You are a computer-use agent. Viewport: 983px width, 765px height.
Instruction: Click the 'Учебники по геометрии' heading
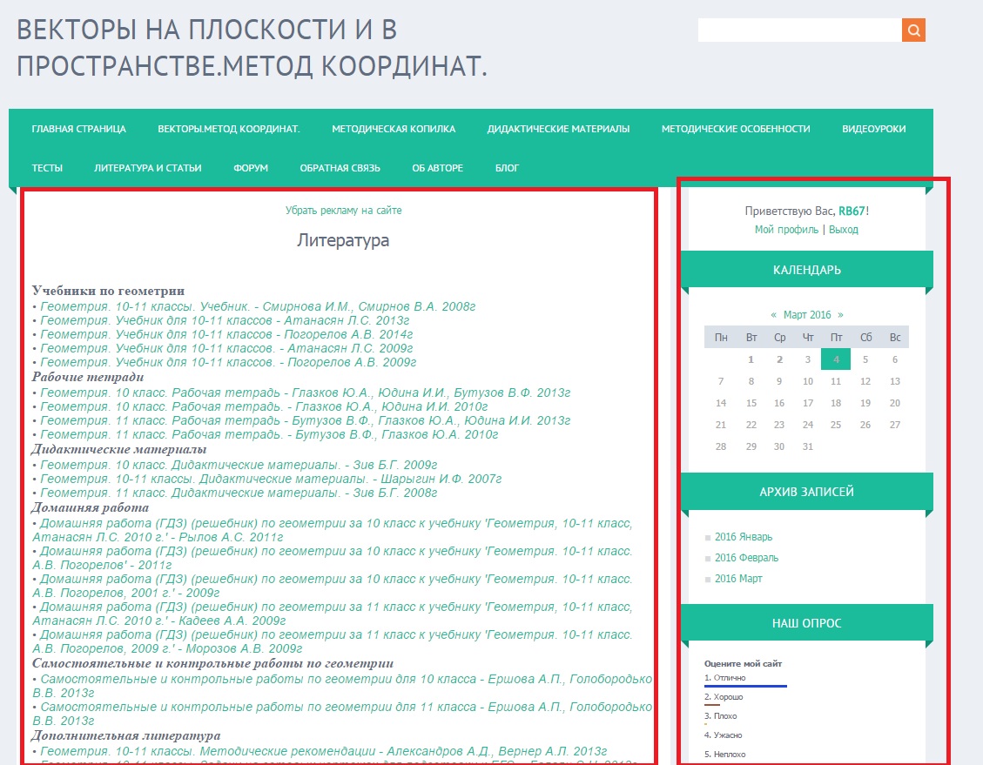[109, 291]
